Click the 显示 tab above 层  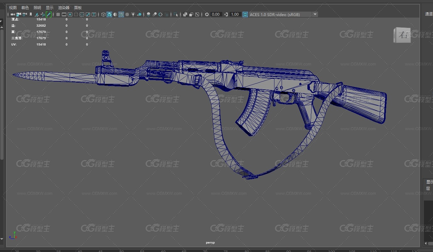point(429,182)
